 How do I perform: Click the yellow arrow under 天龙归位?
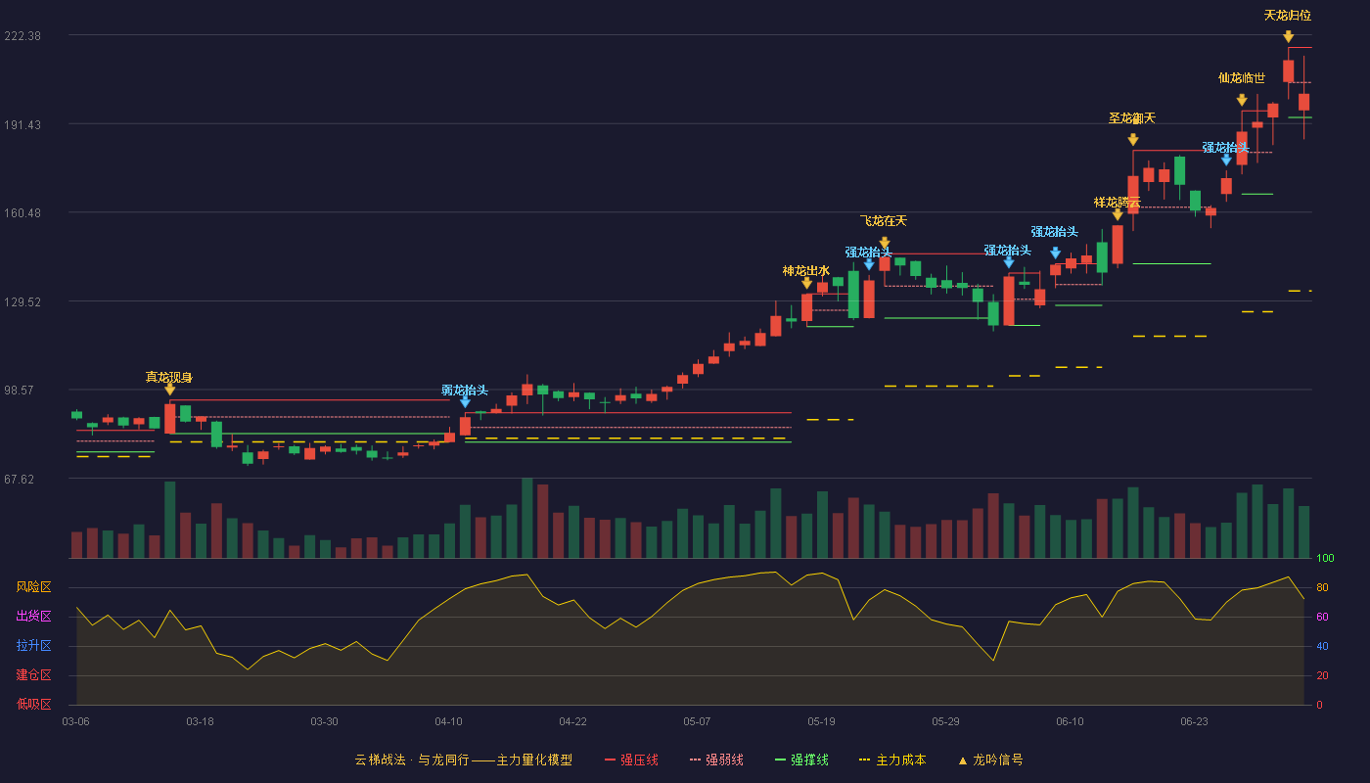pos(1289,37)
